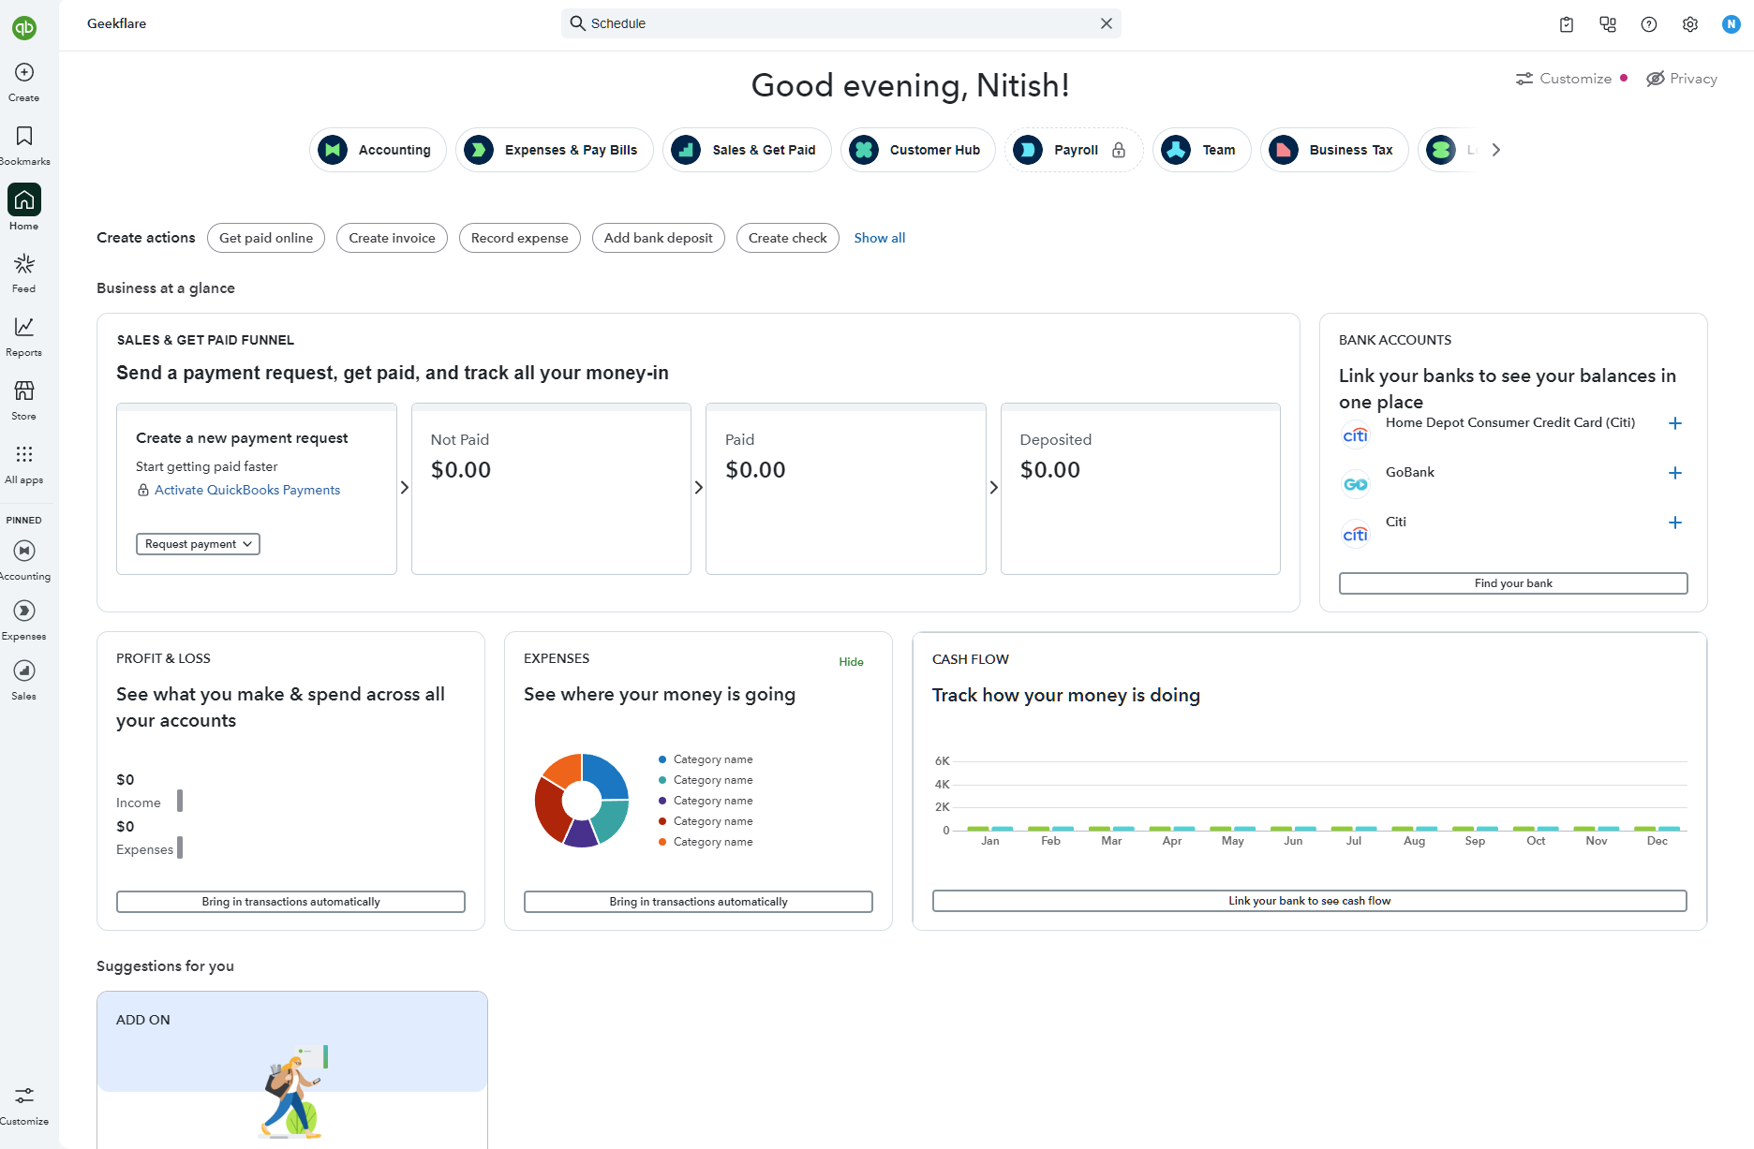Open the ADD ON suggestion card
The height and width of the screenshot is (1149, 1754).
click(x=292, y=1069)
